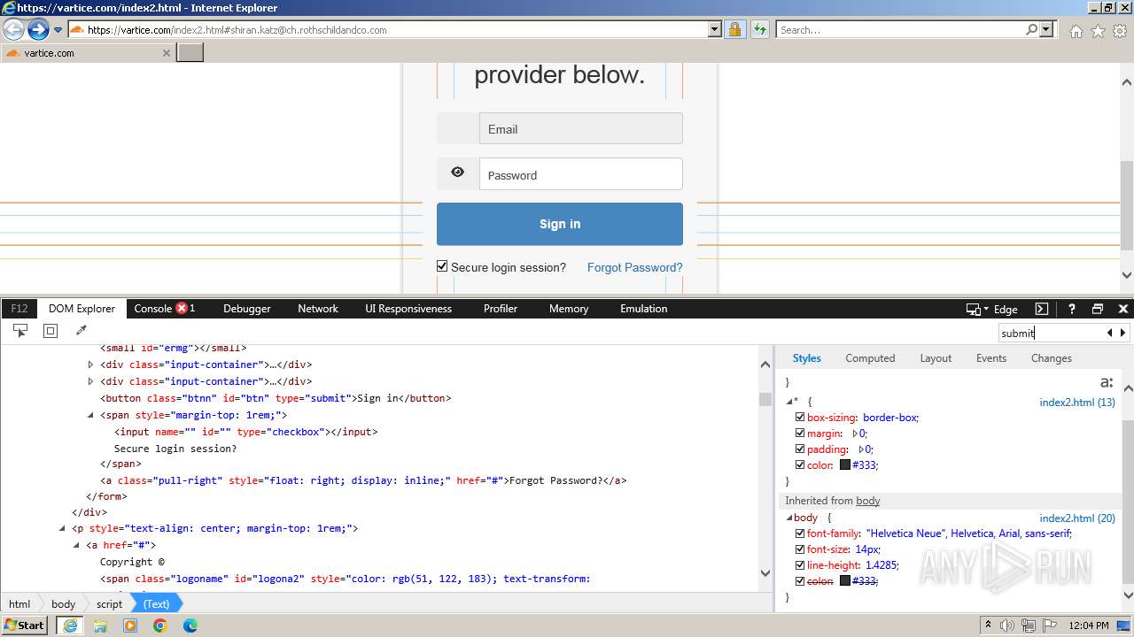
Task: Go to previous search result arrow
Action: (x=1109, y=333)
